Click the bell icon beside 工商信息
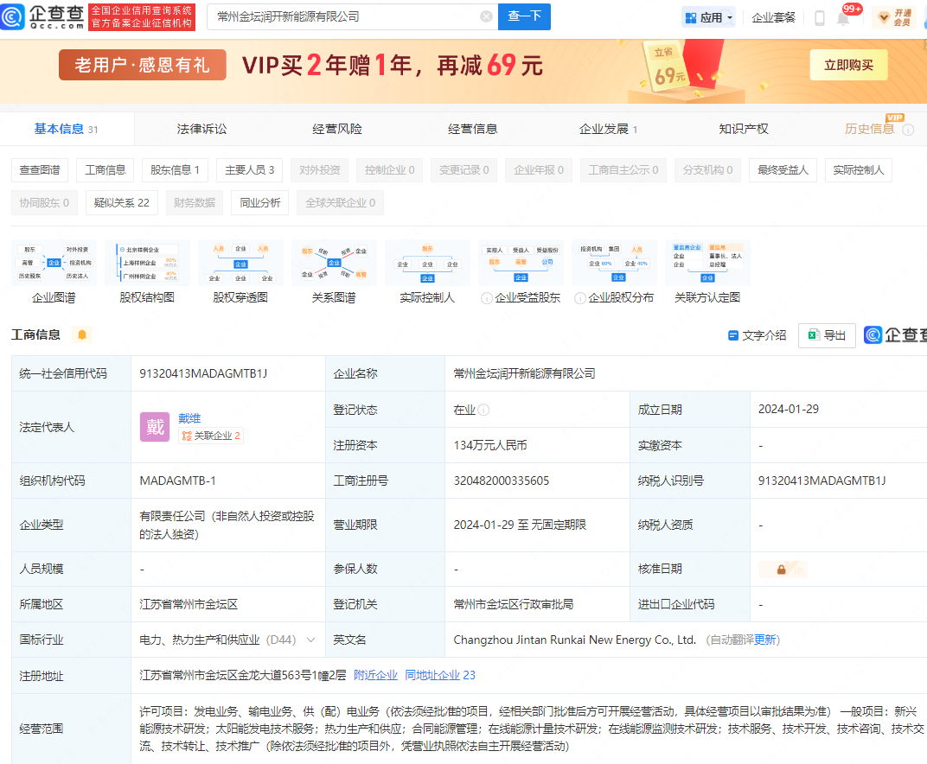Viewport: 927px width, 764px height. (x=82, y=334)
